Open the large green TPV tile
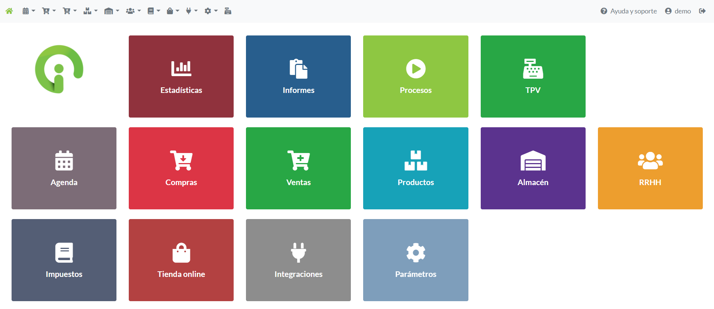714x309 pixels. [x=533, y=77]
